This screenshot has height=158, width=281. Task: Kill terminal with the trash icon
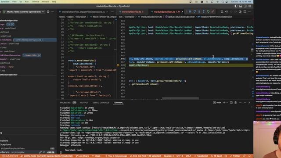235,103
